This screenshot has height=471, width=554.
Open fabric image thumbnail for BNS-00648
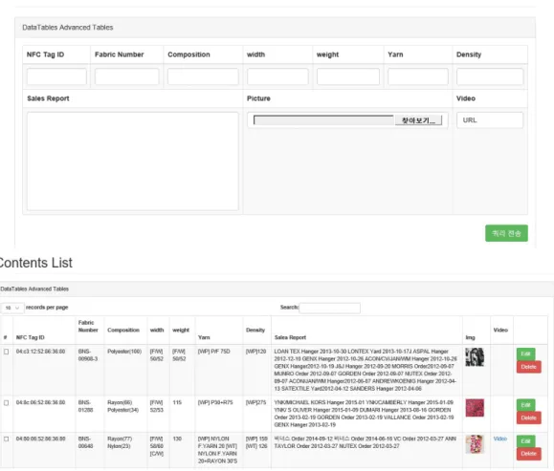[x=475, y=444]
